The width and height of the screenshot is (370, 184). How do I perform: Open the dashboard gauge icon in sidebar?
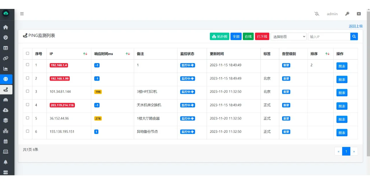point(6,37)
